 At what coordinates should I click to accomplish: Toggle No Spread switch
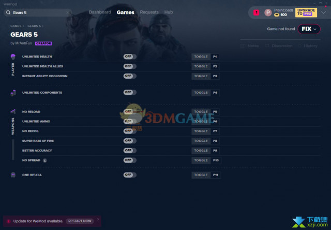tap(130, 160)
